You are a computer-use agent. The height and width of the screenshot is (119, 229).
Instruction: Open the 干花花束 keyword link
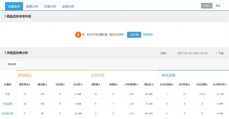[8, 104]
